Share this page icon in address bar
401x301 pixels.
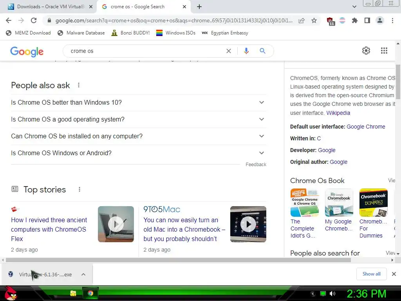pos(302,20)
